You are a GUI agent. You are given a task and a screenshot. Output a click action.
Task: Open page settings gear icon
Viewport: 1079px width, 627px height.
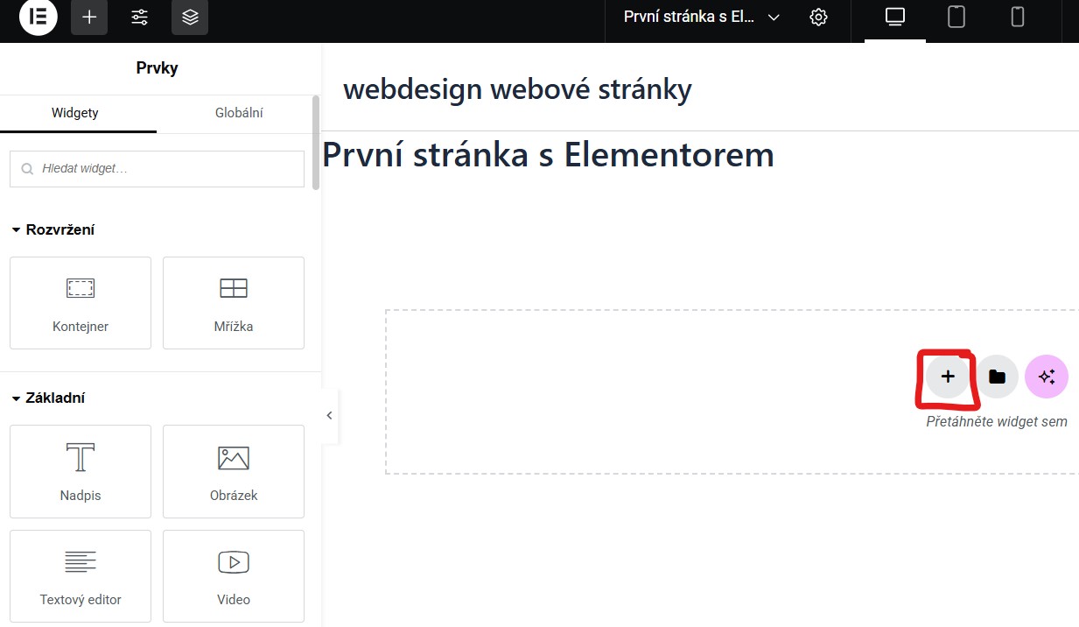(818, 18)
